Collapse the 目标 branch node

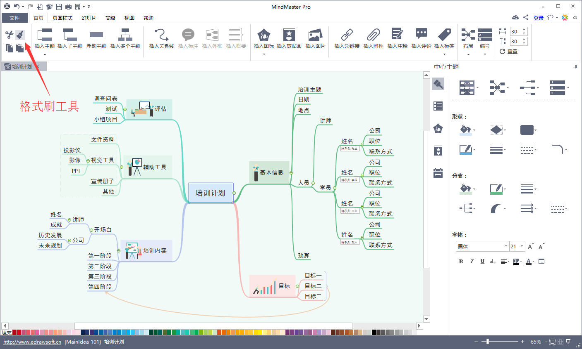[297, 286]
